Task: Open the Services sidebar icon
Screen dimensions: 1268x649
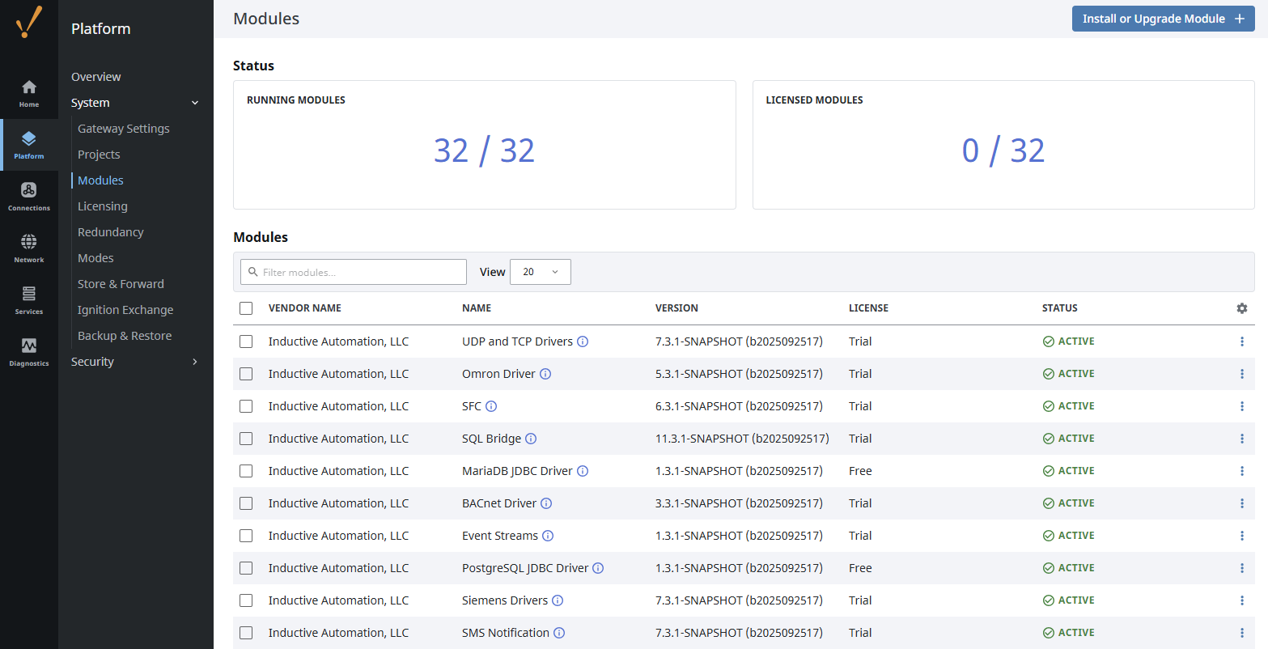Action: click(x=28, y=300)
